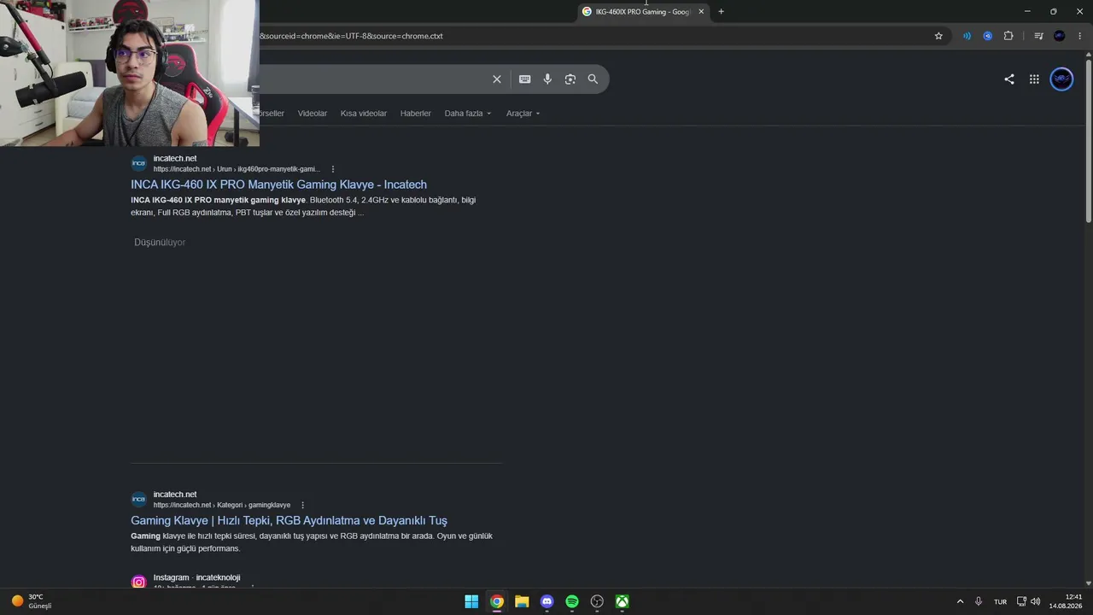
Task: Switch to the Haberler tab
Action: 416,114
